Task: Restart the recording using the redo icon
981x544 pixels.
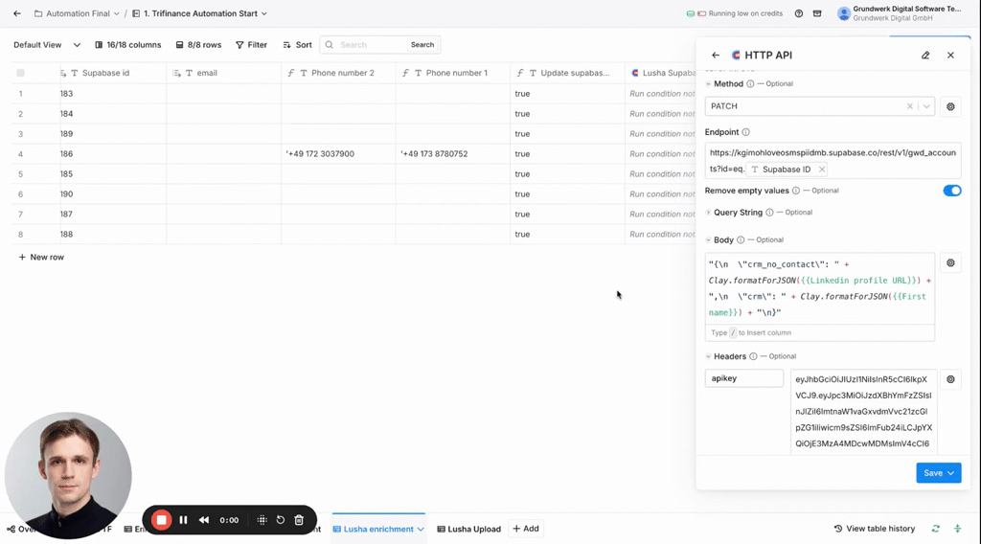Action: coord(281,520)
